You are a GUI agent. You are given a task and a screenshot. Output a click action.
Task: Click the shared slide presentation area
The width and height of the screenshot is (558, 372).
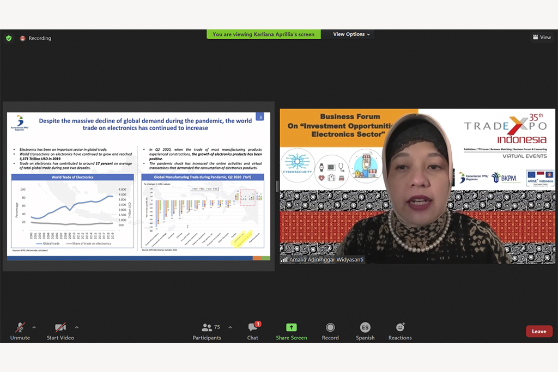click(x=138, y=186)
